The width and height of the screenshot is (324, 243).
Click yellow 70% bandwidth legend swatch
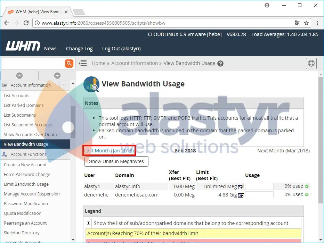point(193,233)
